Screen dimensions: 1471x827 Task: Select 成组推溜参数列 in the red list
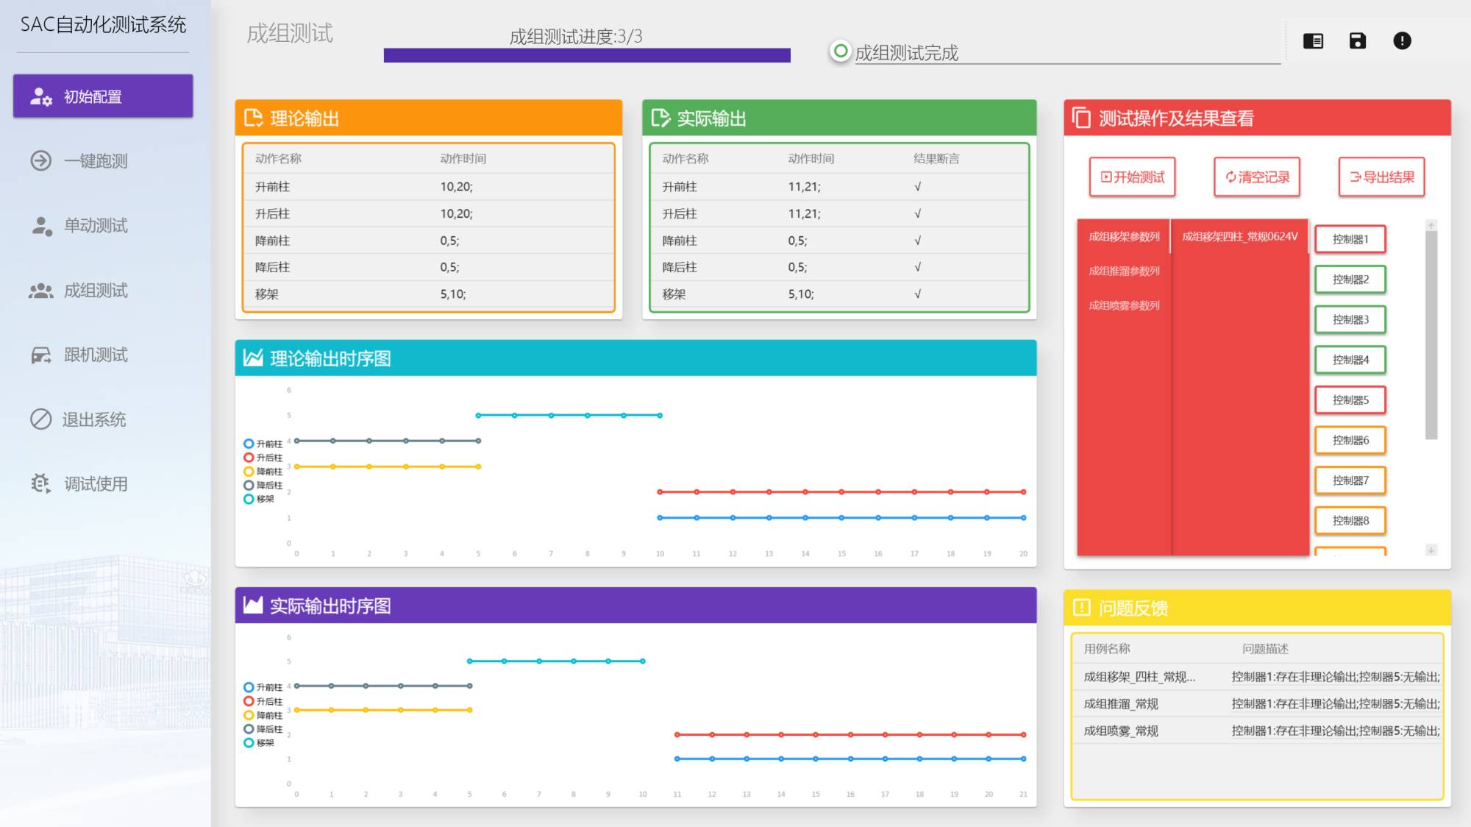[x=1124, y=271]
